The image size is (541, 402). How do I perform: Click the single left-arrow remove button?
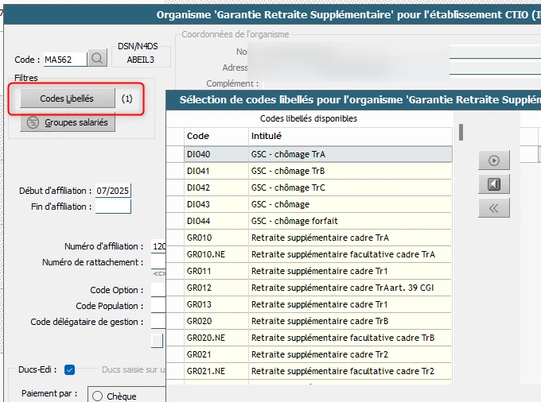click(494, 184)
